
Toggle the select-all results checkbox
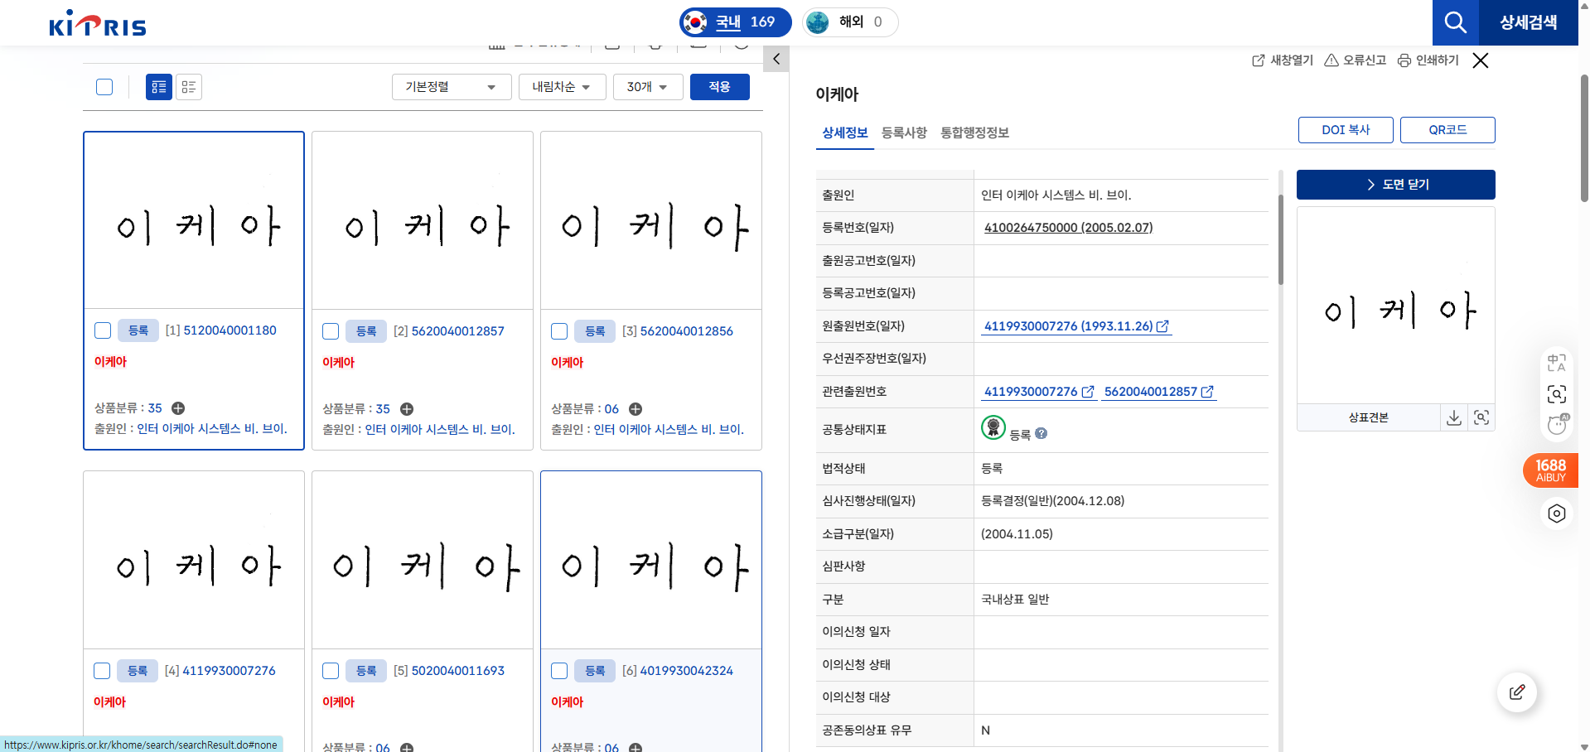tap(104, 87)
